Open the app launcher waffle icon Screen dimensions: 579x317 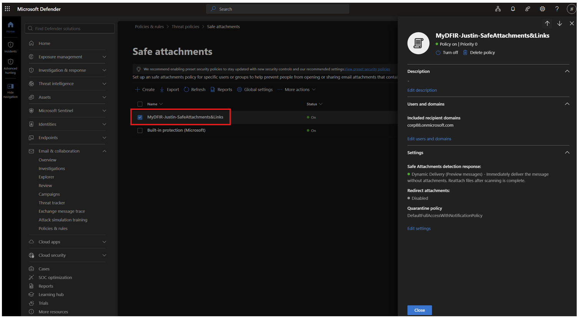click(x=7, y=8)
